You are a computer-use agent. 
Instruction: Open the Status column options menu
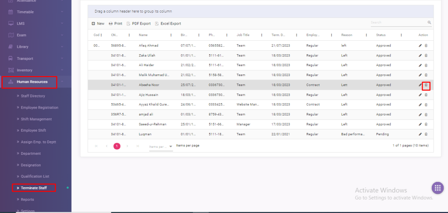click(x=401, y=35)
